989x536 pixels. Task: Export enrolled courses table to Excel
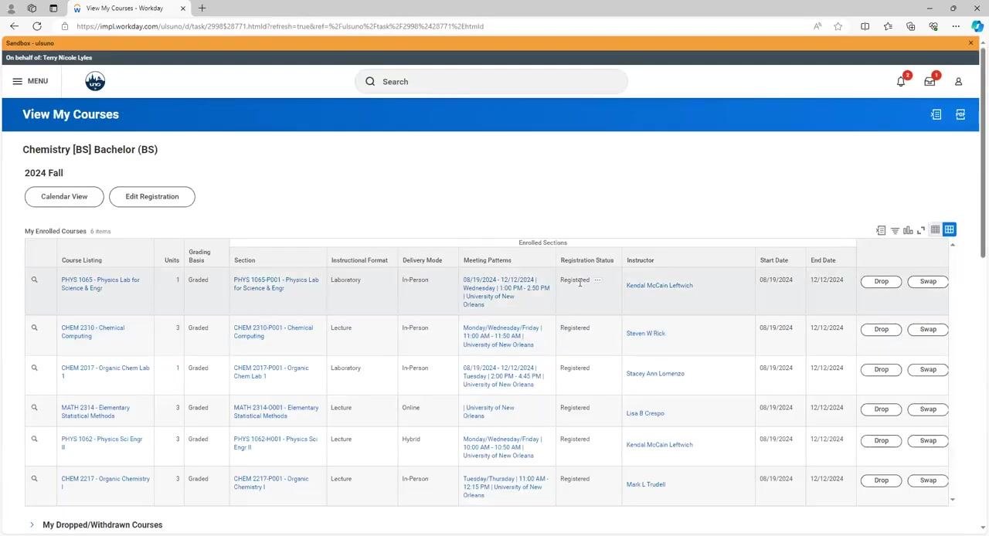[881, 230]
